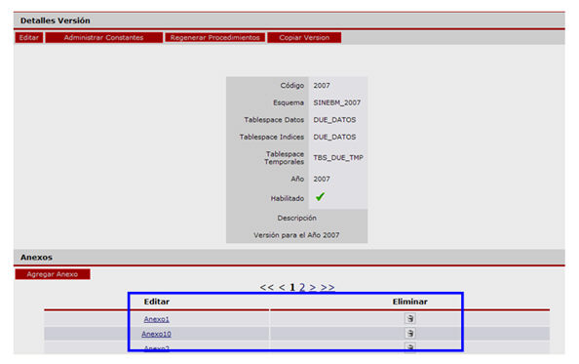Open the Anexo1 edit link
579x364 pixels.
(x=157, y=319)
